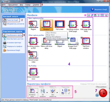Click the save profile floppy icon
Image resolution: width=110 pixels, height=102 pixels.
pyautogui.click(x=95, y=15)
